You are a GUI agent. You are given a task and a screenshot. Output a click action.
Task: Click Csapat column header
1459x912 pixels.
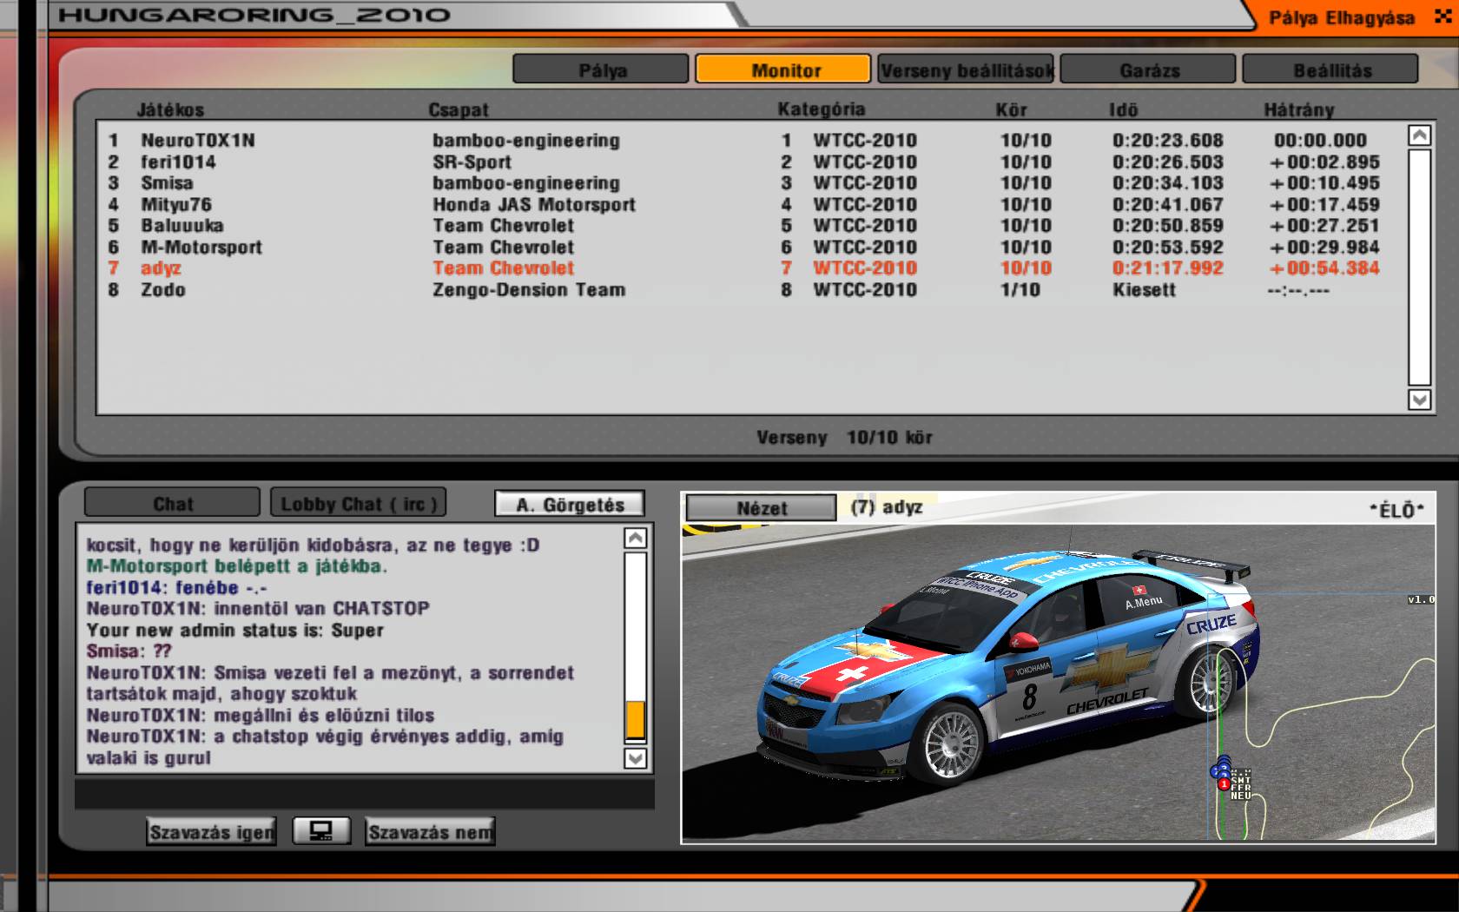[459, 109]
